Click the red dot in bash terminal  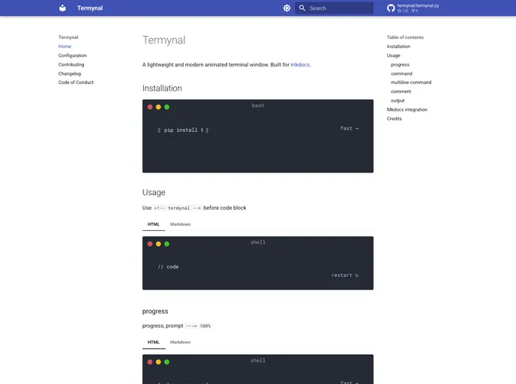pos(150,107)
